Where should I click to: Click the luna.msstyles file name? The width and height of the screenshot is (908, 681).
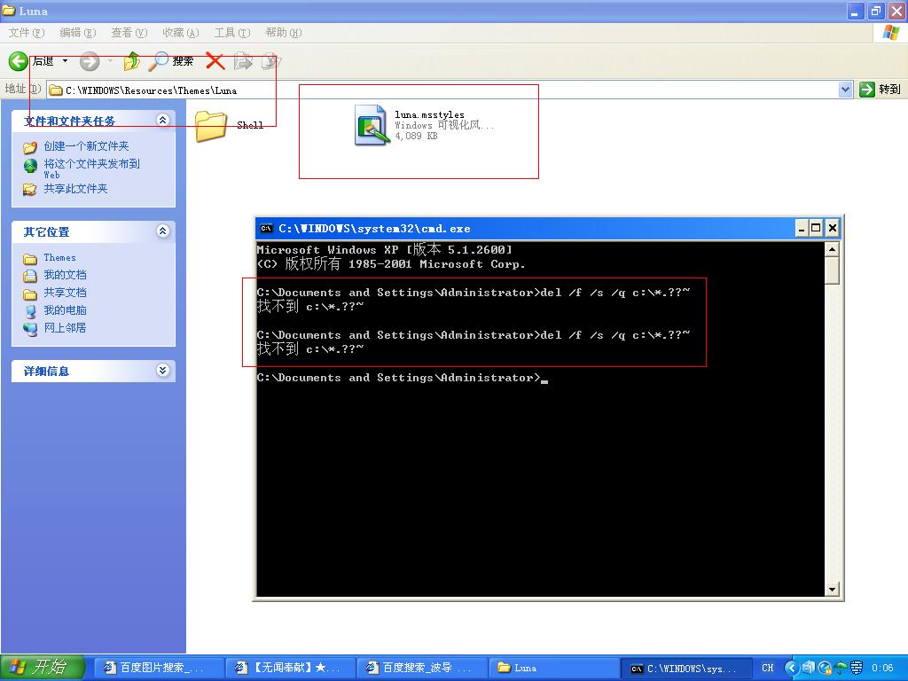[429, 114]
